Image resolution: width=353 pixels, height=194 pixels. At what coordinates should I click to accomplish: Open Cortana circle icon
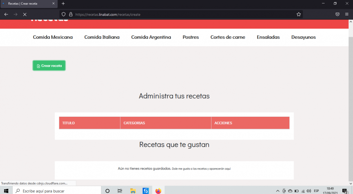(107, 191)
